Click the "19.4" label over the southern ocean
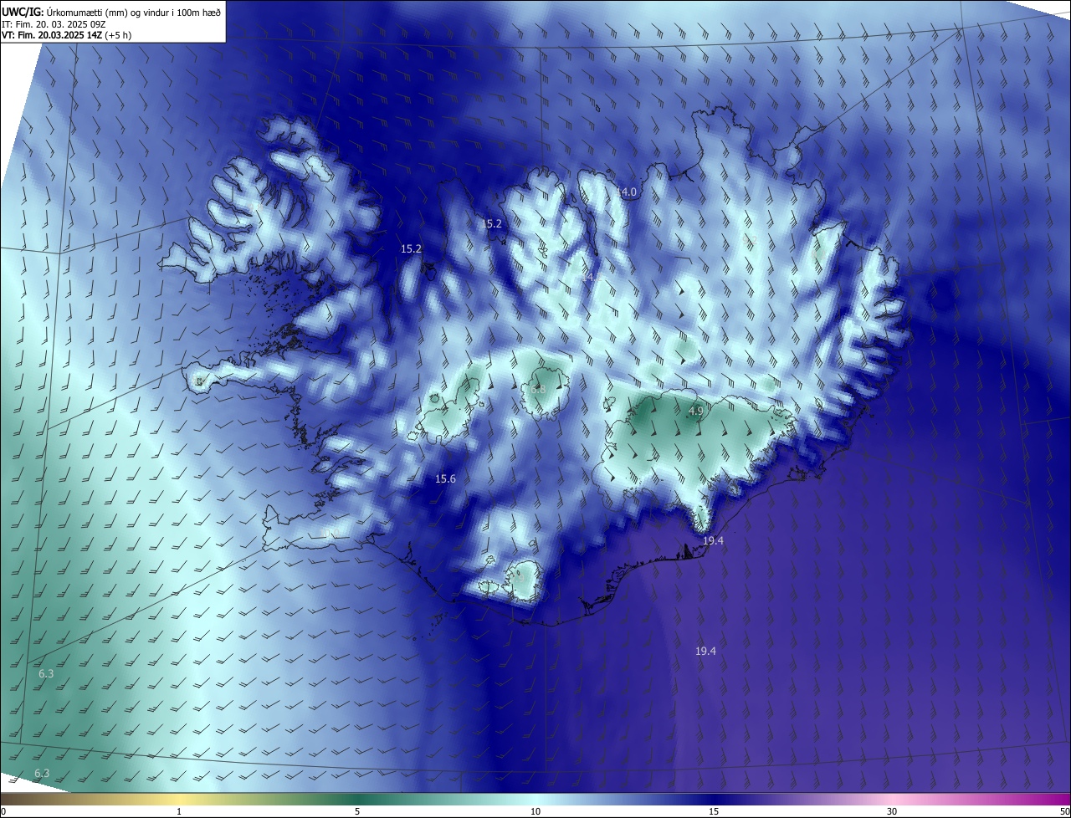 (705, 651)
